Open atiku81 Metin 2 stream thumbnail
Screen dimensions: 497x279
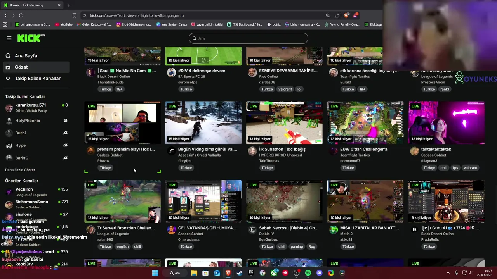click(365, 201)
